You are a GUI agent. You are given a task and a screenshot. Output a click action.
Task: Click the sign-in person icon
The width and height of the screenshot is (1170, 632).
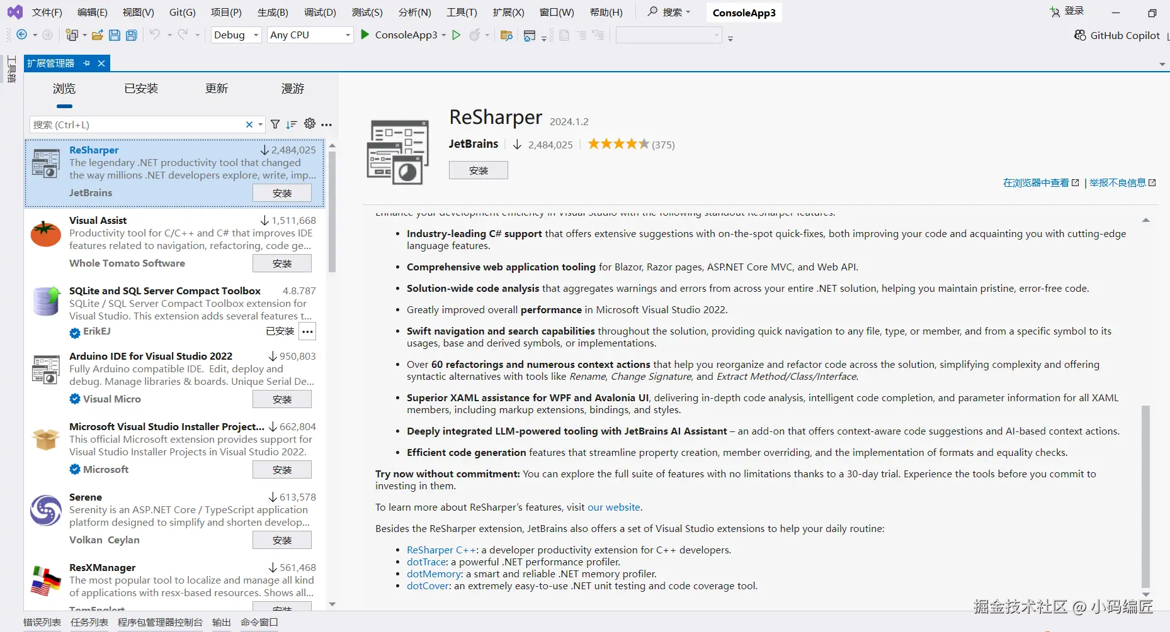pyautogui.click(x=1055, y=11)
